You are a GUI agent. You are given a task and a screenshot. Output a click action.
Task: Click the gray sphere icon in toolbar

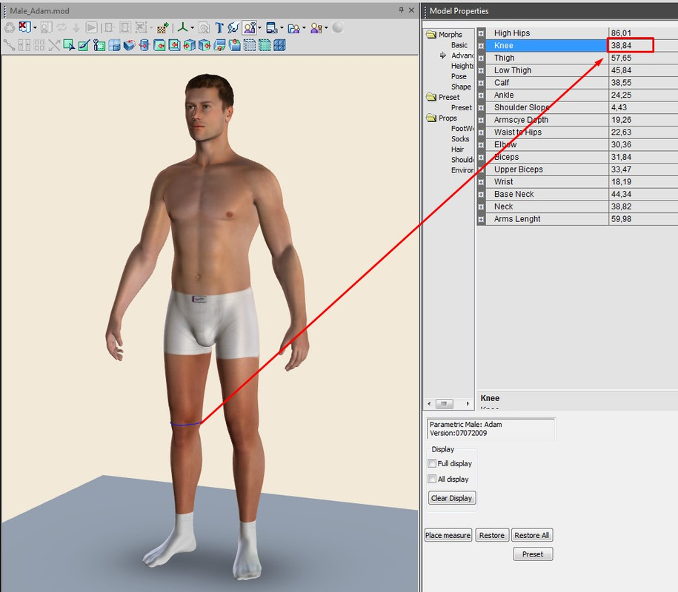[338, 27]
